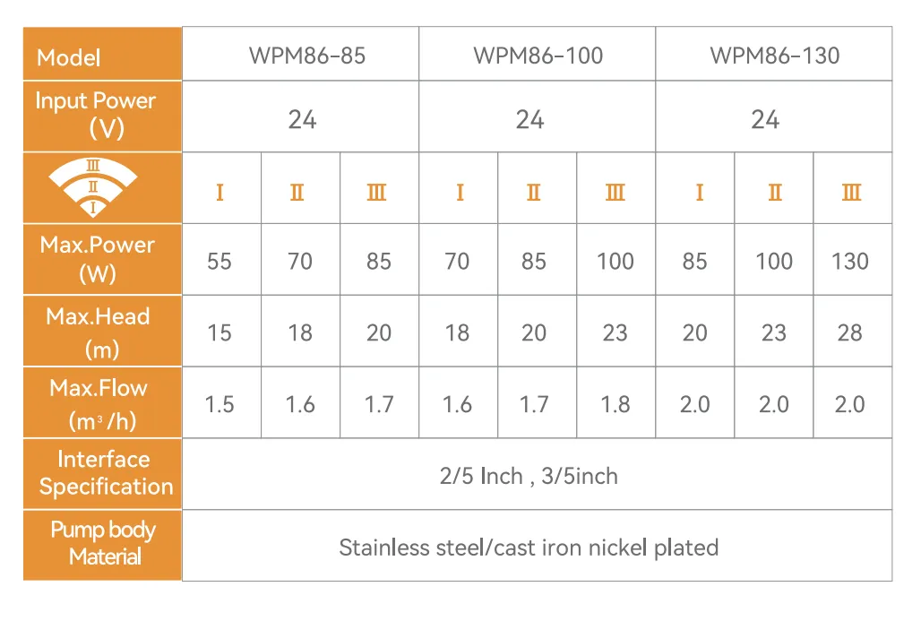Image resolution: width=921 pixels, height=621 pixels.
Task: Choose speed level III under WPM86-100
Action: (x=615, y=193)
